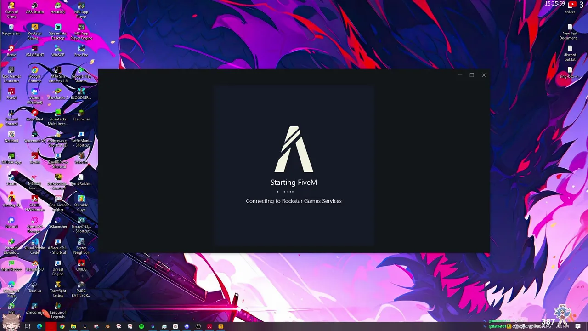Viewport: 588px width, 331px height.
Task: Select the HeidiSQL desktop shortcut
Action: [x=58, y=8]
